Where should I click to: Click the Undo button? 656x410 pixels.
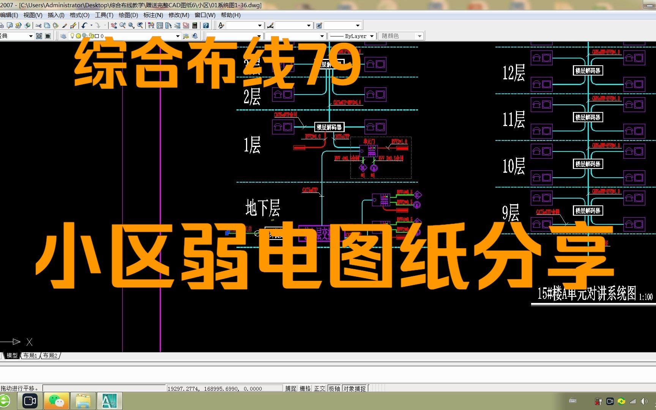(x=84, y=25)
